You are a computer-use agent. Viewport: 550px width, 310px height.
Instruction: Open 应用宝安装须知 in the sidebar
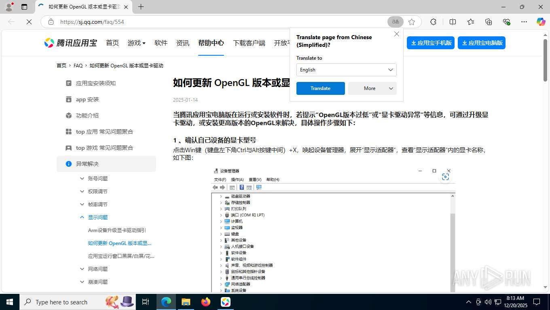96,83
